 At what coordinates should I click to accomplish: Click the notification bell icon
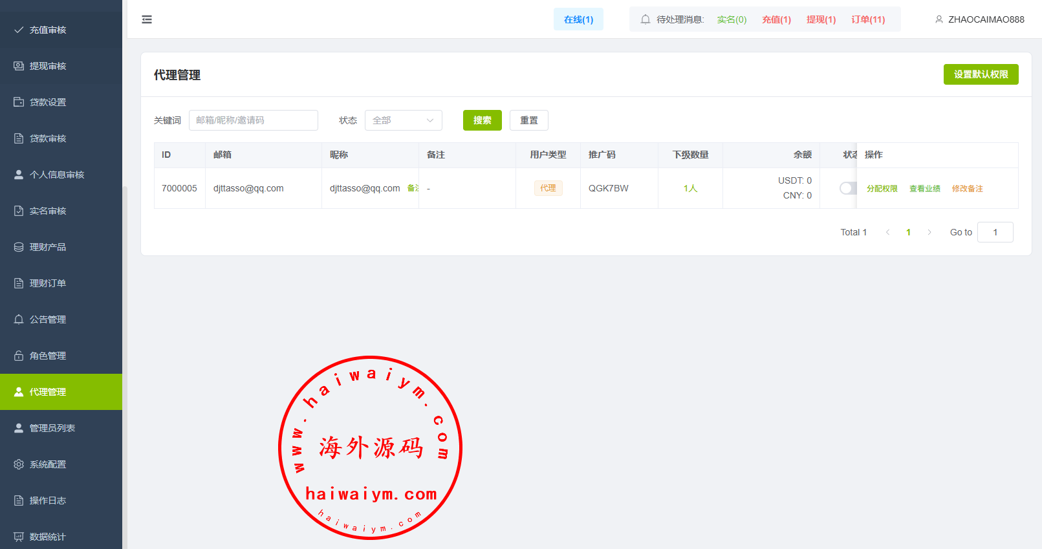645,19
